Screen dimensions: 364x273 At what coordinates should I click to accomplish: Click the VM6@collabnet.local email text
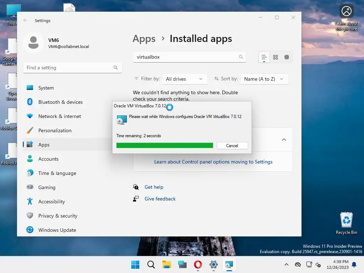[x=69, y=47]
